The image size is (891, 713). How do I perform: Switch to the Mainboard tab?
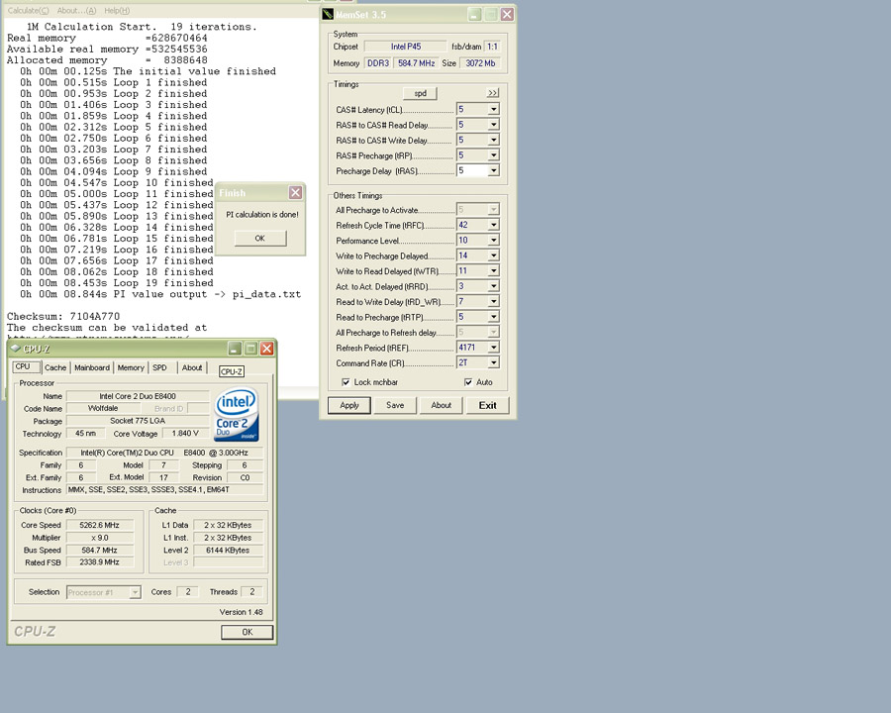tap(92, 367)
